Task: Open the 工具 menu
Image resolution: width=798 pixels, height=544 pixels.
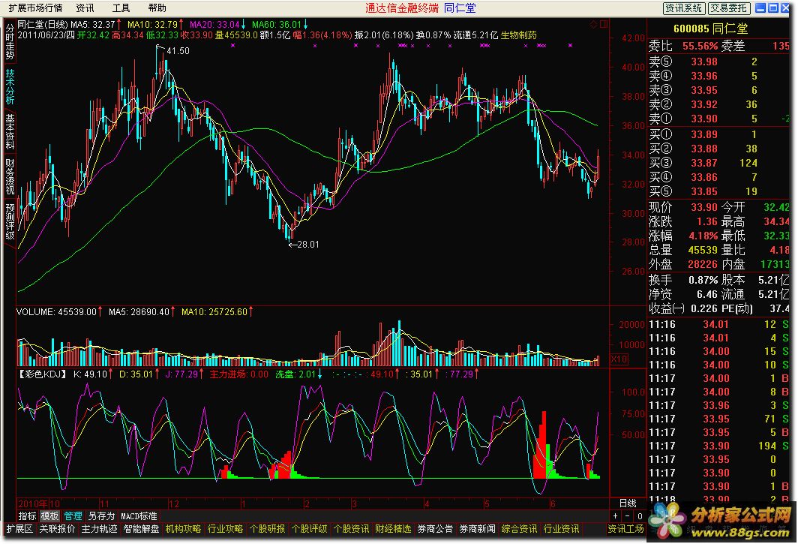Action: (x=121, y=8)
